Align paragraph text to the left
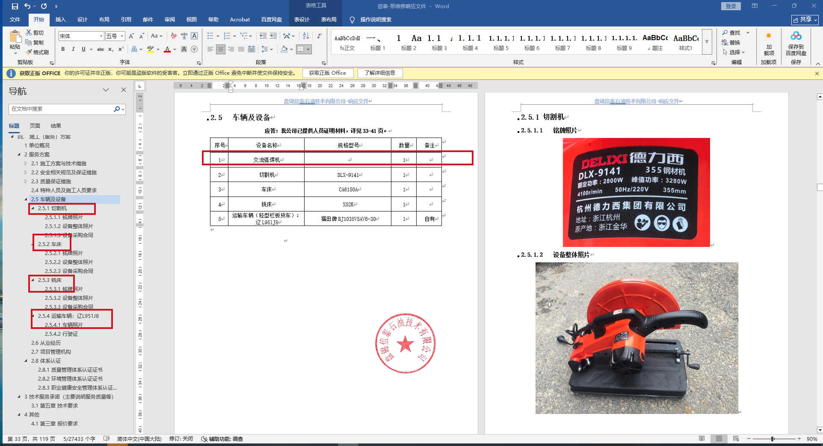823x446 pixels. click(210, 50)
